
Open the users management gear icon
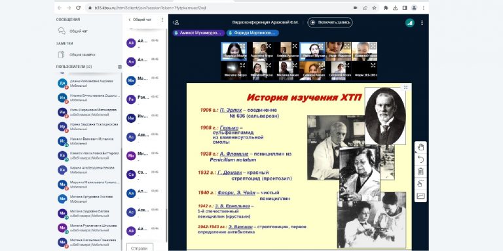pyautogui.click(x=120, y=67)
